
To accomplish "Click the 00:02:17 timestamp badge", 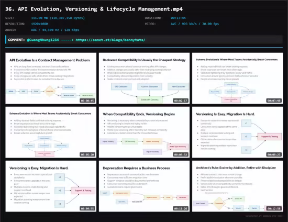I will click(181, 101).
